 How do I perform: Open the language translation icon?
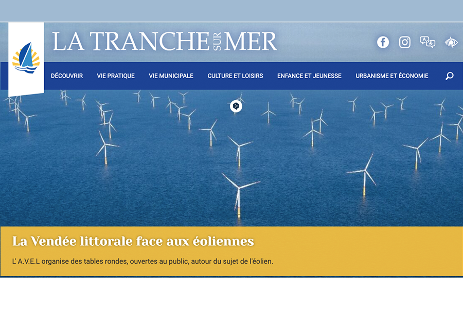[x=428, y=42]
